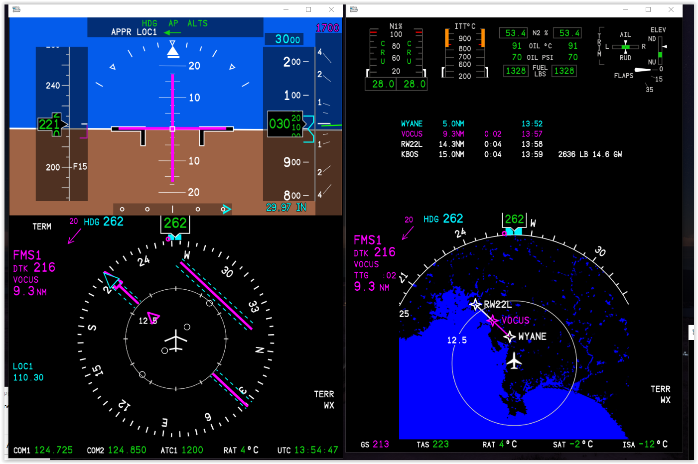The width and height of the screenshot is (698, 464).
Task: Enable the WX weather radar overlay
Action: click(x=329, y=405)
